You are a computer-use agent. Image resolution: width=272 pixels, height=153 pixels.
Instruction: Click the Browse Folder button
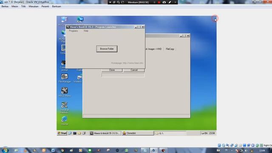pos(107,49)
